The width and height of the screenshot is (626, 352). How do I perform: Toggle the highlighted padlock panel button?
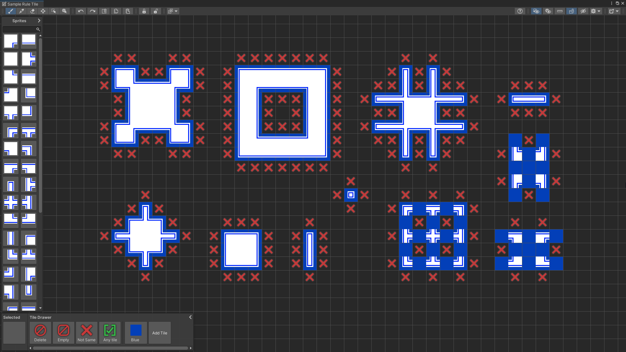(572, 11)
